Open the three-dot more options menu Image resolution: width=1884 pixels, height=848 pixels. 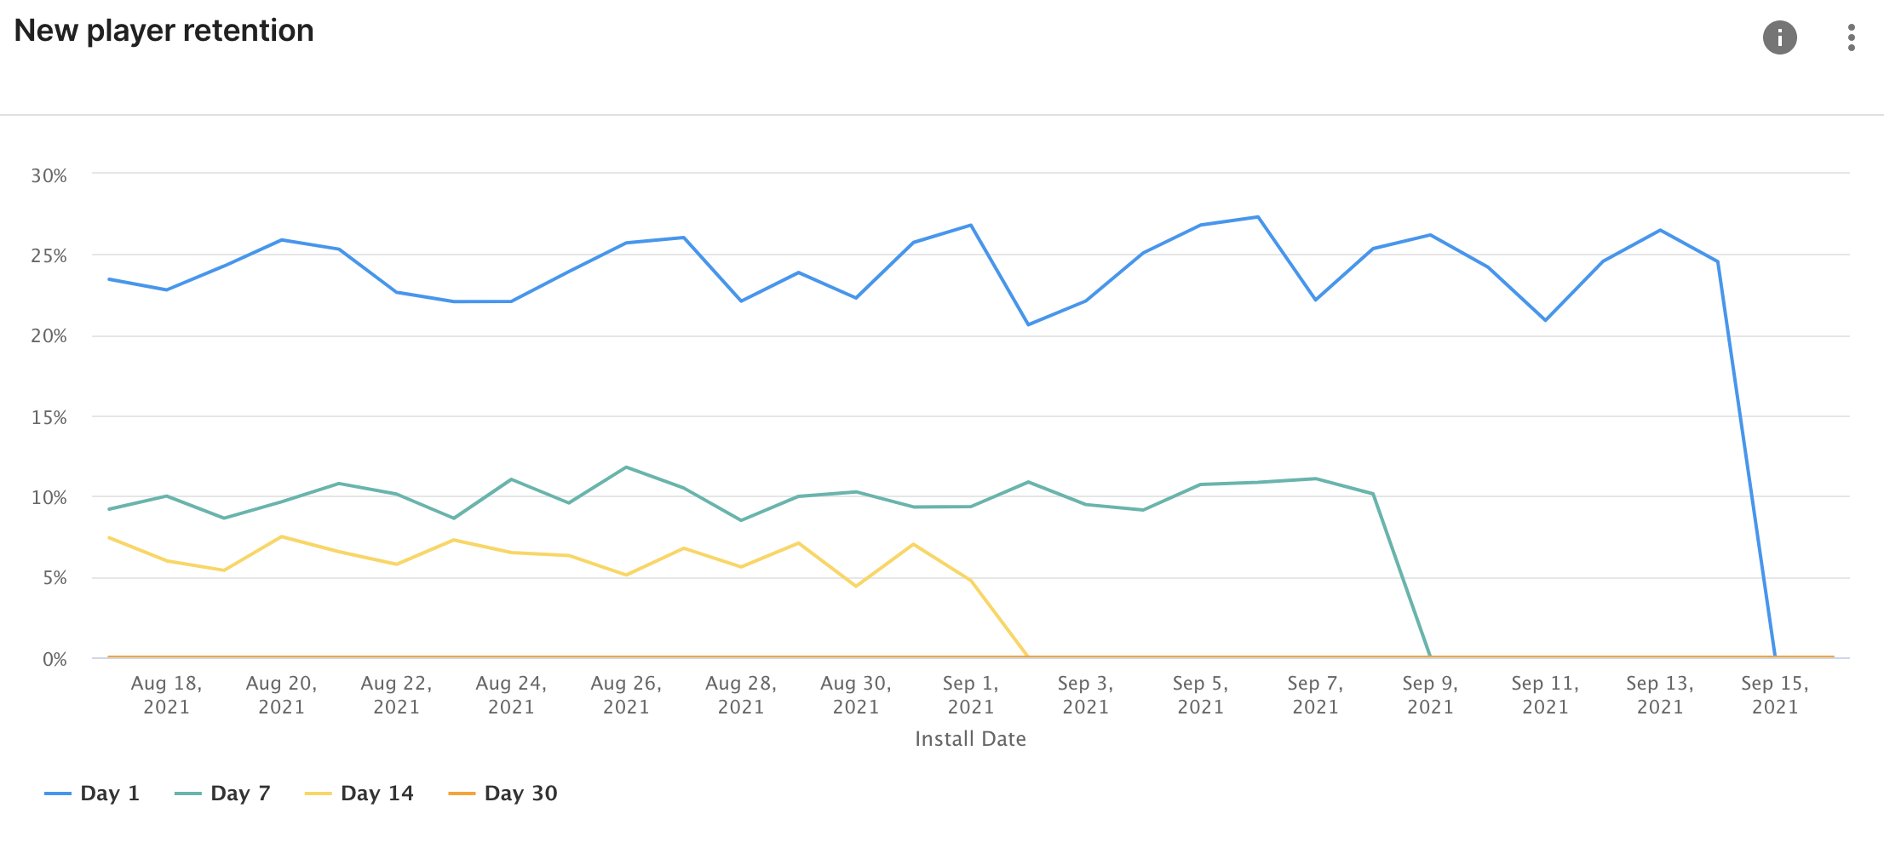pyautogui.click(x=1851, y=37)
